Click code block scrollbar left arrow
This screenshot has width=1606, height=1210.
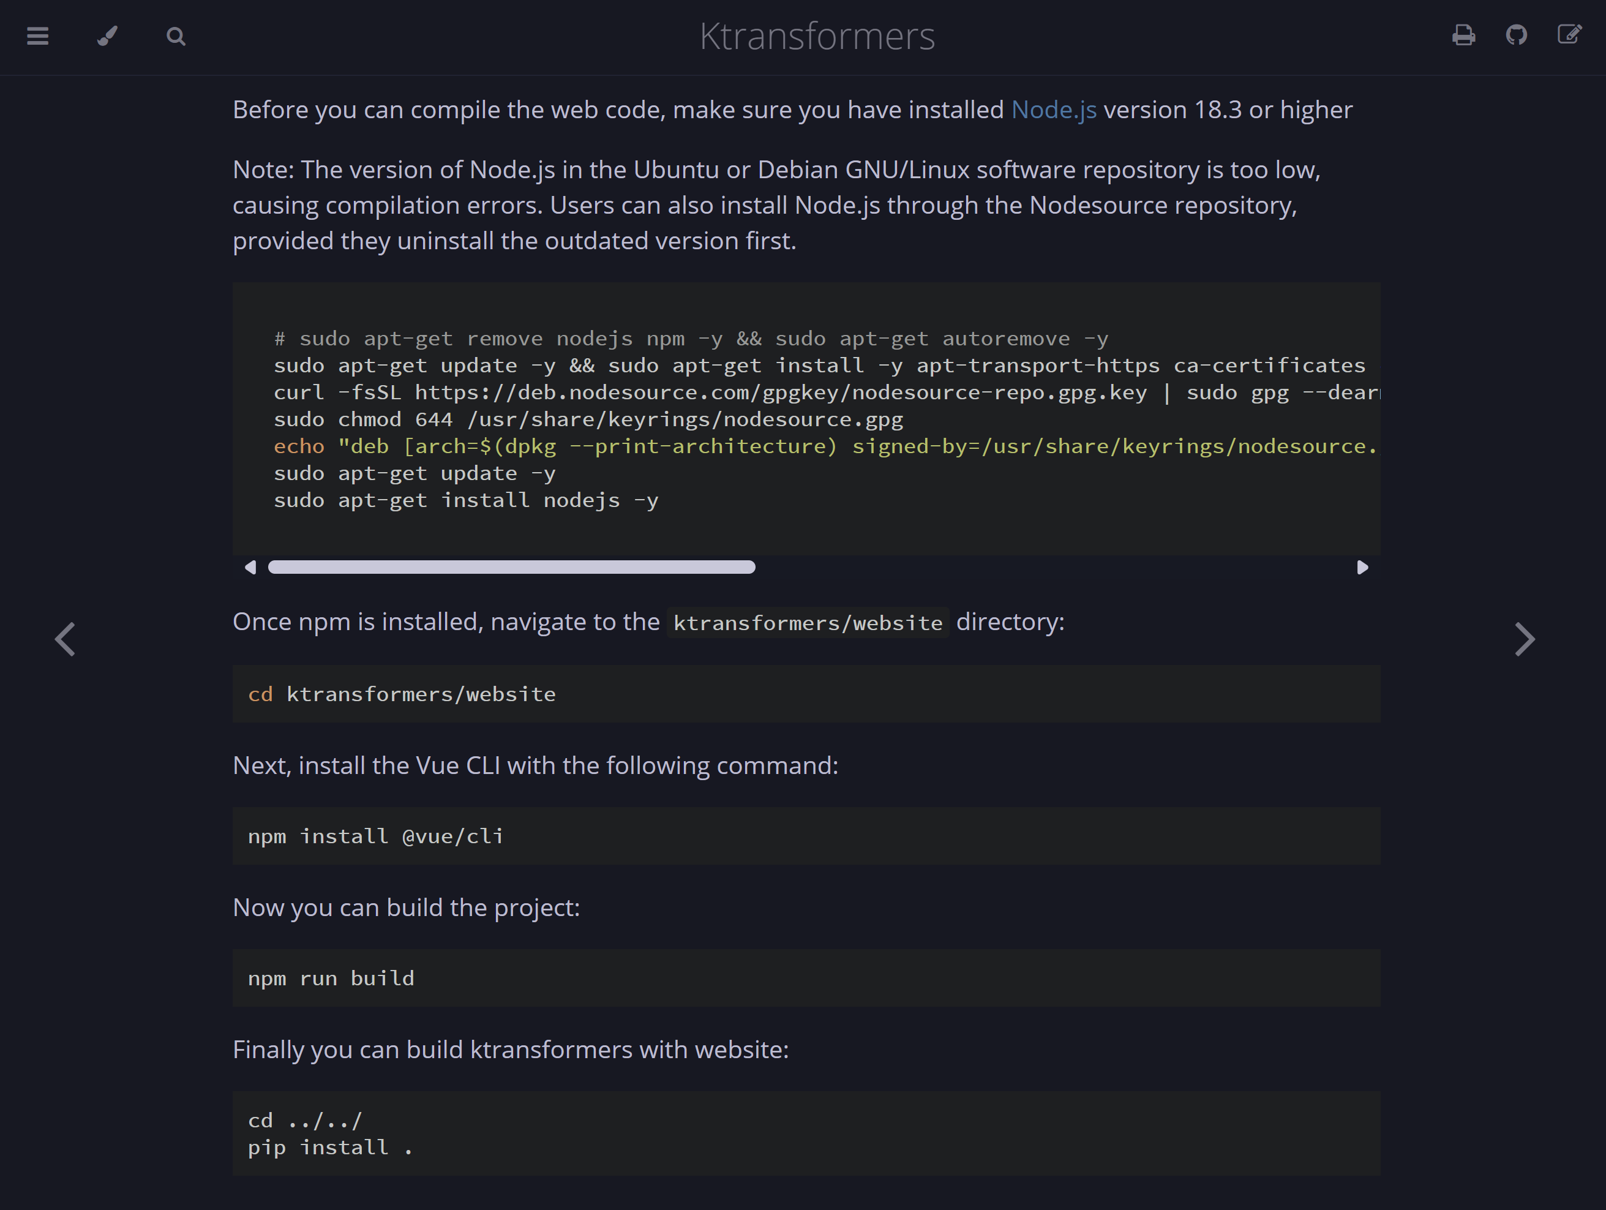click(x=250, y=567)
